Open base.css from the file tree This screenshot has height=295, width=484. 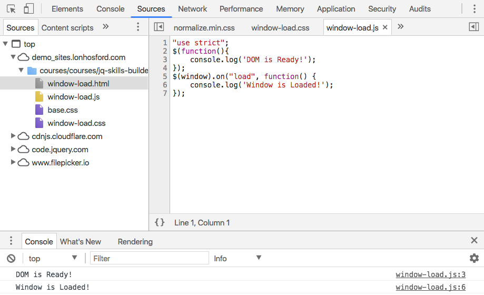pos(63,110)
